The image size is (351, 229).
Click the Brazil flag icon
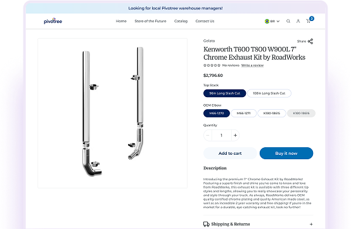[x=267, y=22]
